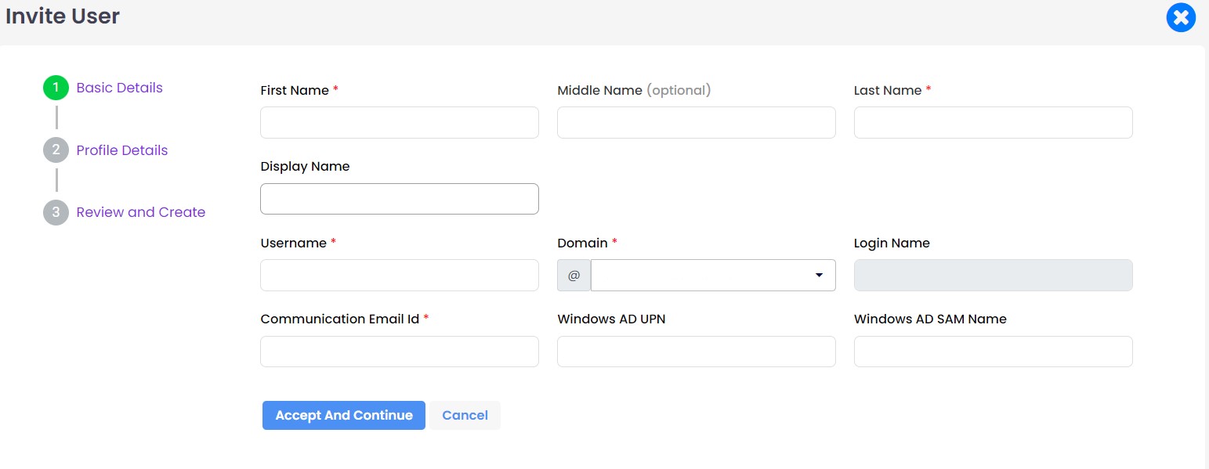Viewport: 1209px width, 469px height.
Task: Select step 2 gray circle icon
Action: (x=56, y=150)
